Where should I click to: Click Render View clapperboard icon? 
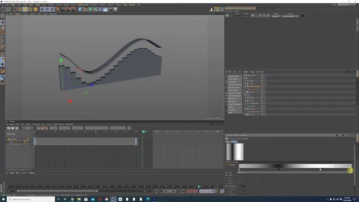point(63,10)
